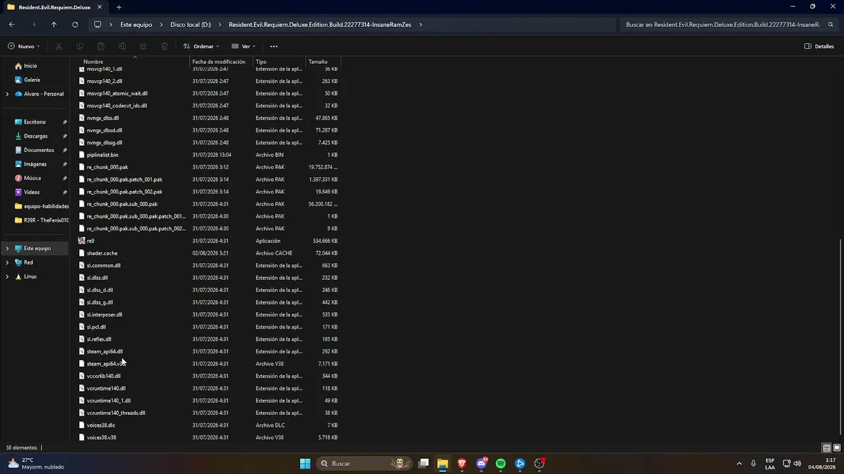
Task: Open Spotify from the taskbar
Action: pyautogui.click(x=500, y=463)
